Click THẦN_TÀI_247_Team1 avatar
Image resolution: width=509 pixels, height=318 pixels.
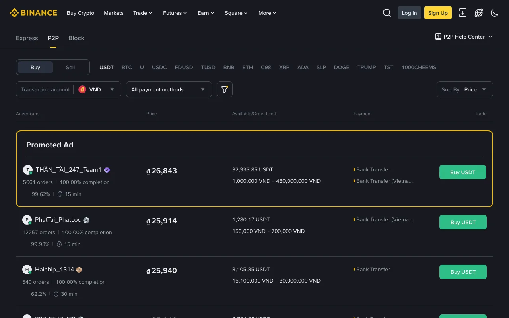point(28,170)
